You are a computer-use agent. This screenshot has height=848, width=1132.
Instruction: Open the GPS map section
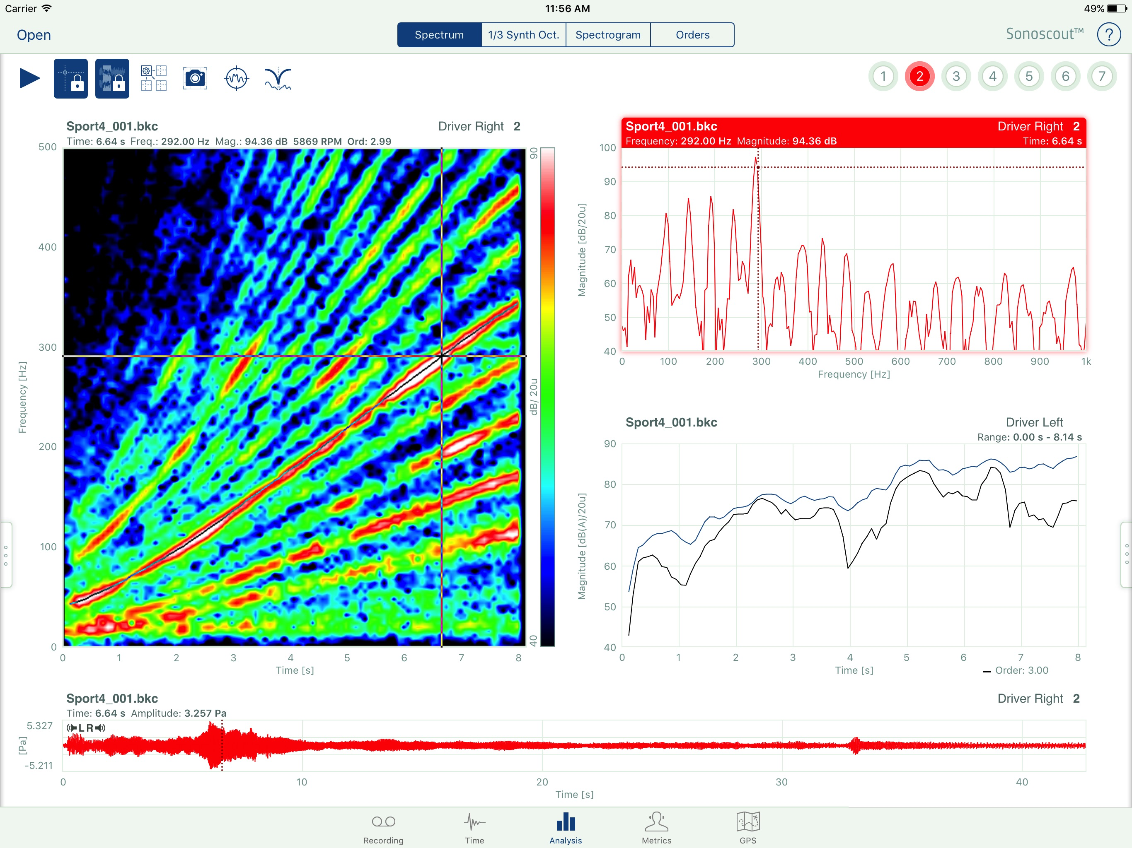pos(747,828)
